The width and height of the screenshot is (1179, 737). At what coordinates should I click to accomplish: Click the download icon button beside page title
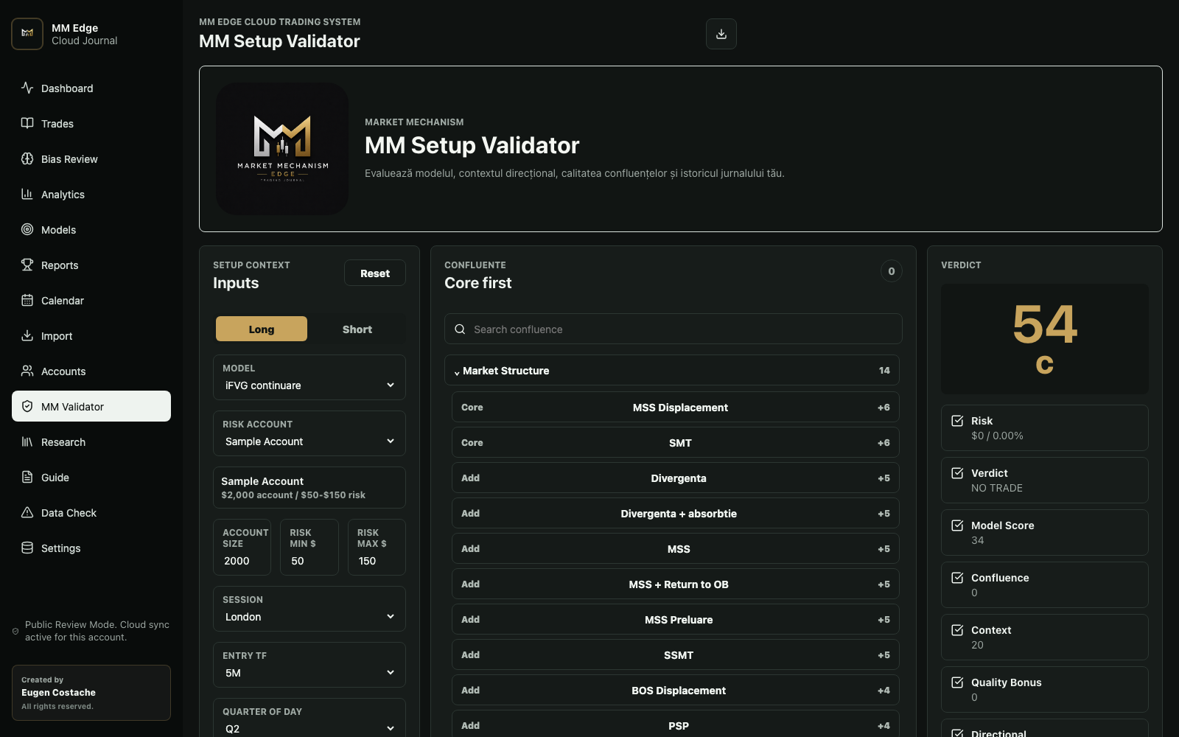721,34
